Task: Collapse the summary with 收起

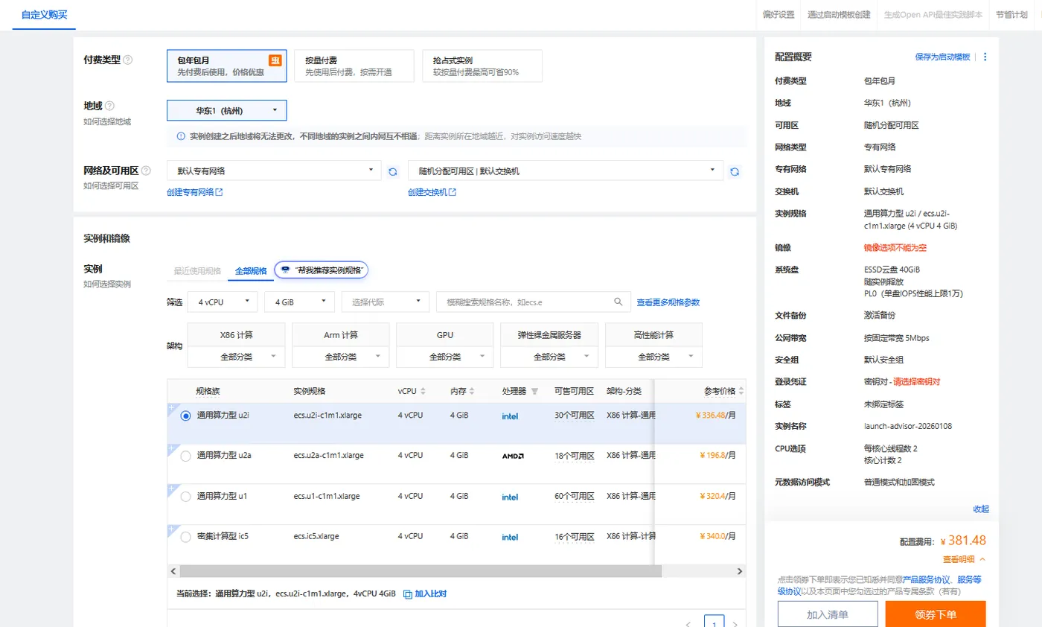Action: (981, 509)
